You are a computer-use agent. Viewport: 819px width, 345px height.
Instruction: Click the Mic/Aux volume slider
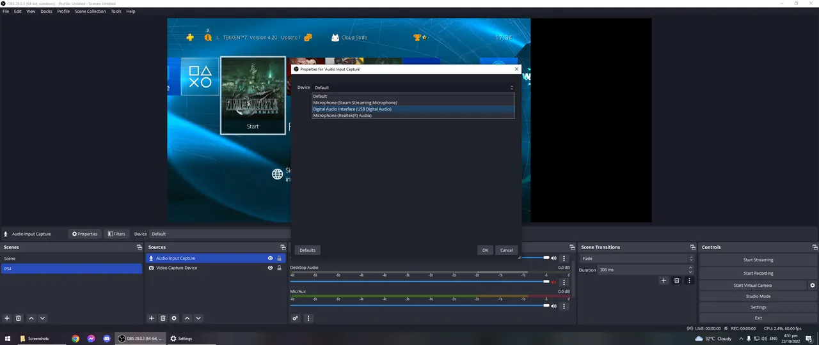[x=420, y=305]
